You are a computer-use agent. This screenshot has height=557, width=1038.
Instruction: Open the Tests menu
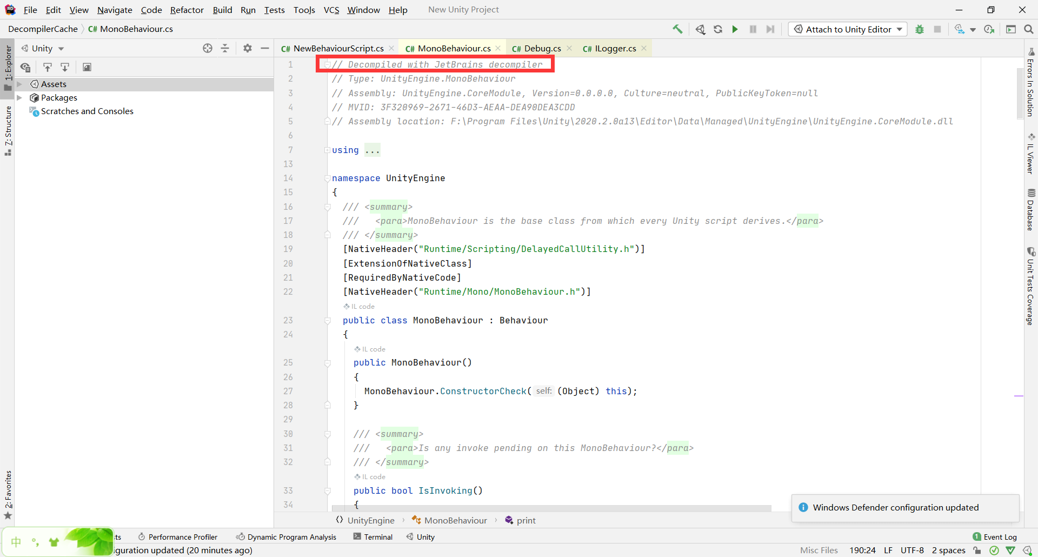274,10
